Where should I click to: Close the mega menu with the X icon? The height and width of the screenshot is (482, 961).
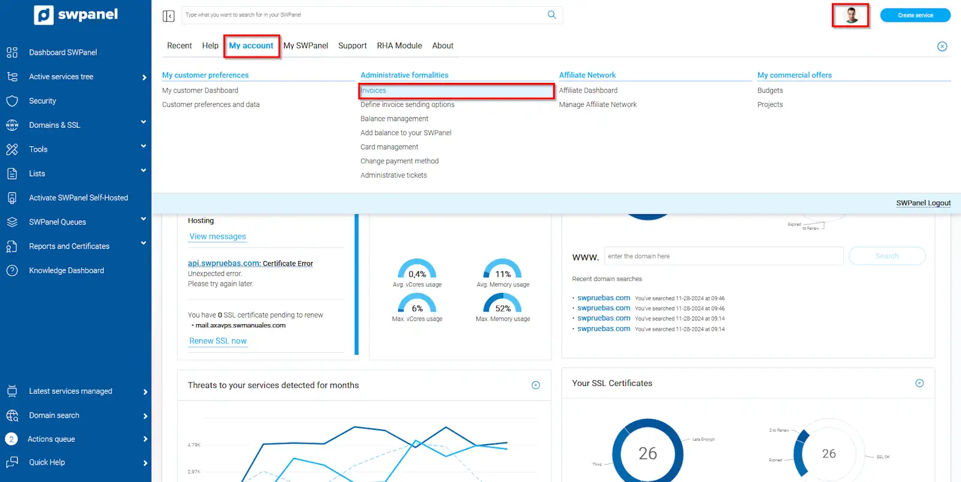coord(942,46)
